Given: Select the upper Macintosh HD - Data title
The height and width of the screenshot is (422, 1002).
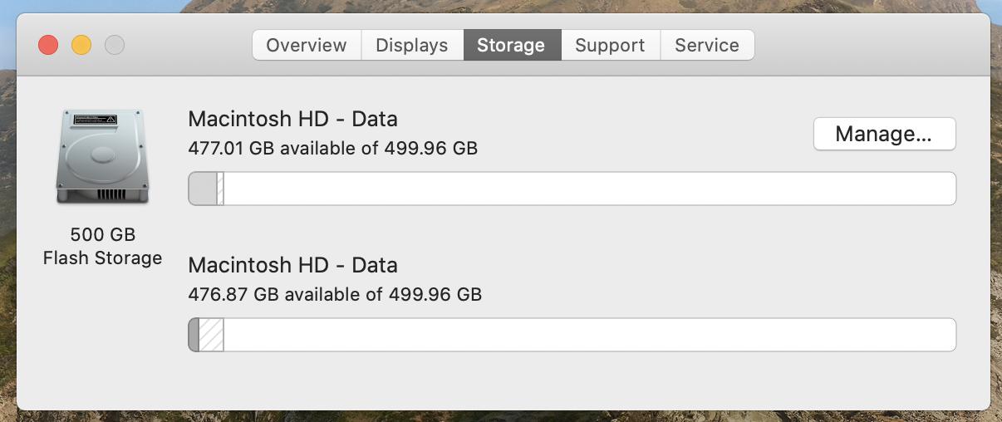Looking at the screenshot, I should pyautogui.click(x=293, y=119).
